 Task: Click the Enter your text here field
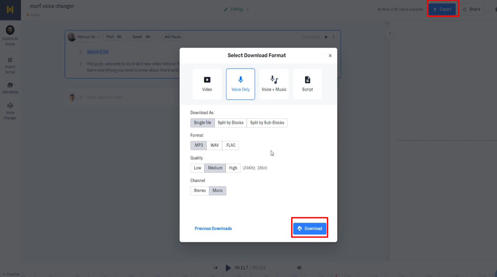pos(105,97)
